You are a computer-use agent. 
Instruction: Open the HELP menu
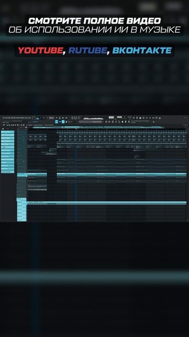30,118
